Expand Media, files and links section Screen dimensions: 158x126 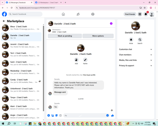(136, 60)
